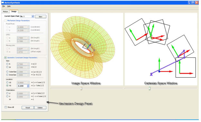Viewport: 201px width, 122px height.
Task: Open the File menu
Action: 4,6
